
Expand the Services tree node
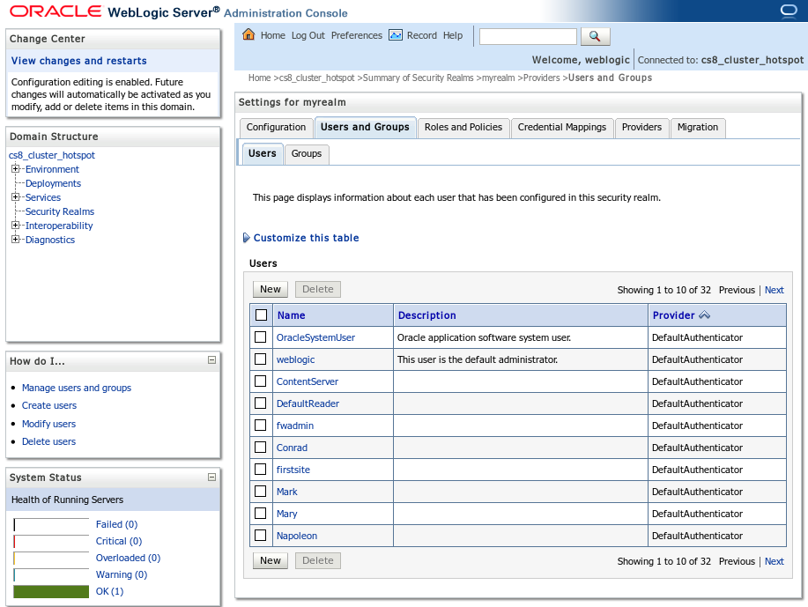point(16,196)
